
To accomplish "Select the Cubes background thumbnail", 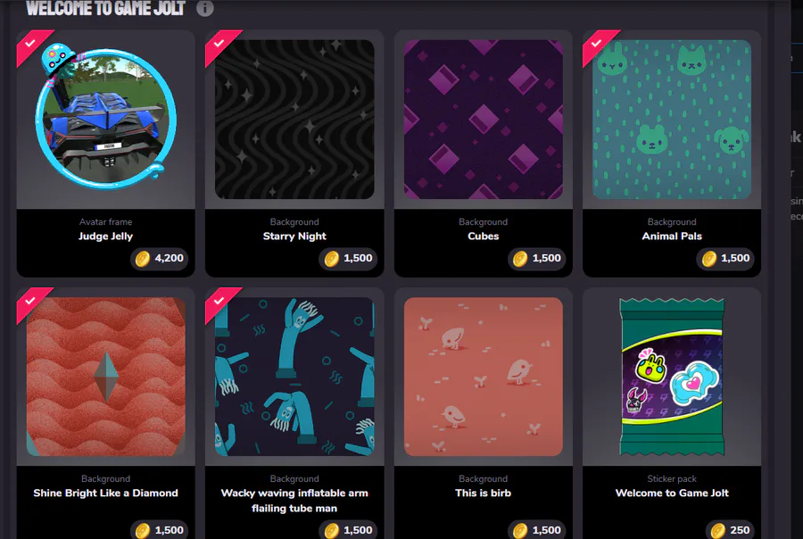I will click(484, 120).
